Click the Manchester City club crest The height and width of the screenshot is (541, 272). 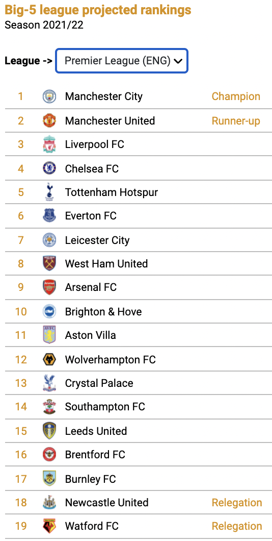pyautogui.click(x=49, y=96)
